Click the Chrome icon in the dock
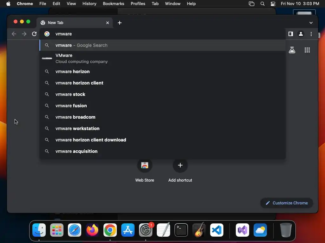Screen dimensions: 325x243 click(x=110, y=230)
